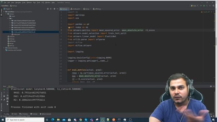Toggle Project vertical tool window stripe button
The width and height of the screenshot is (217, 122).
tap(1, 12)
